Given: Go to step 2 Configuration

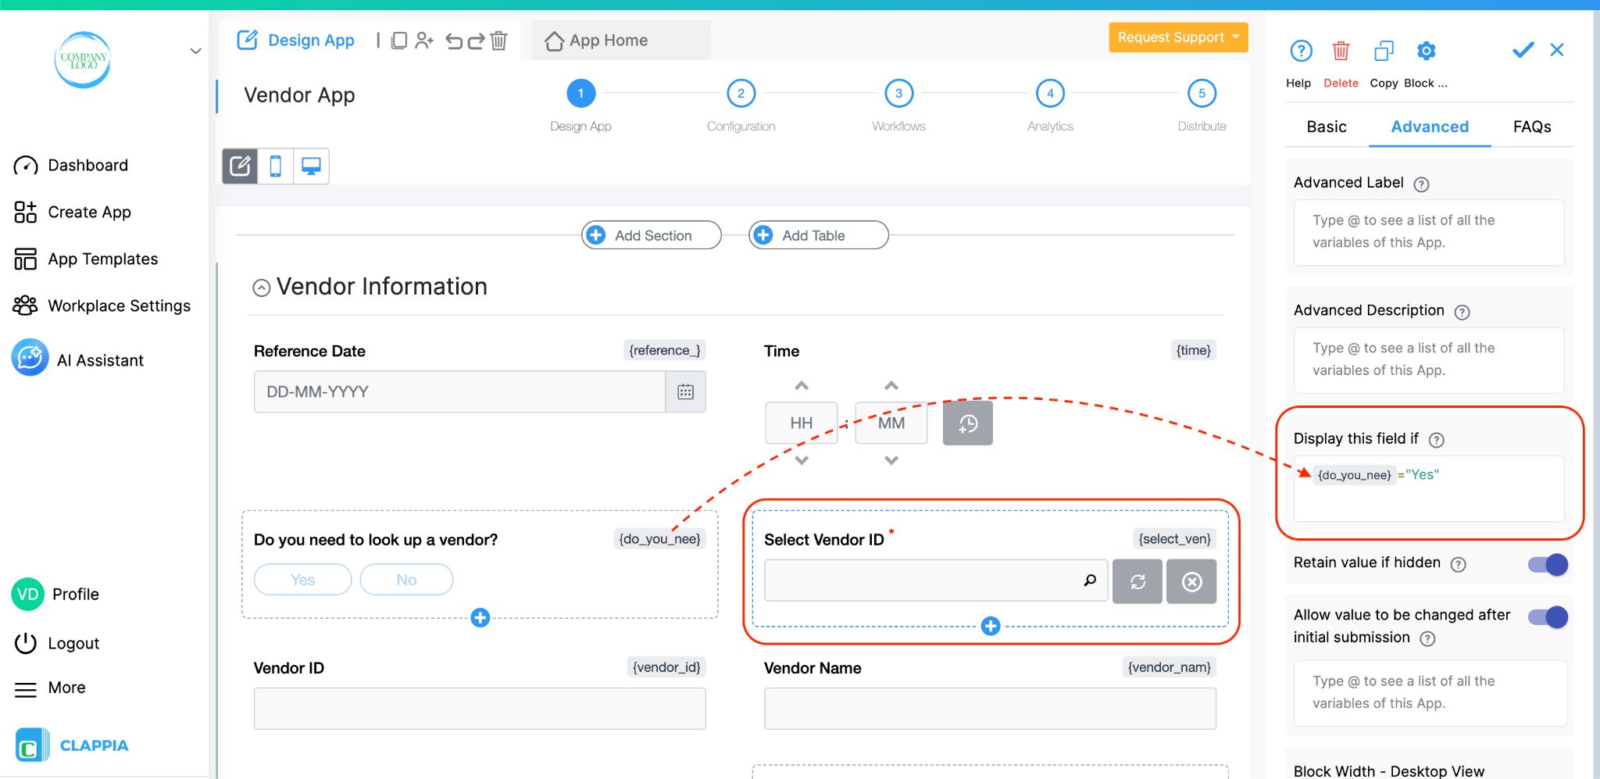Looking at the screenshot, I should click(x=741, y=93).
